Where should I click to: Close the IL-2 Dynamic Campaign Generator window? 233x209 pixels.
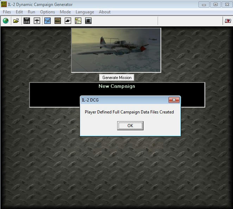[x=227, y=5]
